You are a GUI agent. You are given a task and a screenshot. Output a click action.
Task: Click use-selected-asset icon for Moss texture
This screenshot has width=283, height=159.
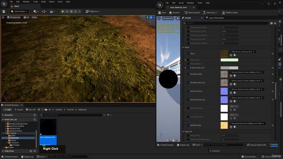(x=231, y=55)
